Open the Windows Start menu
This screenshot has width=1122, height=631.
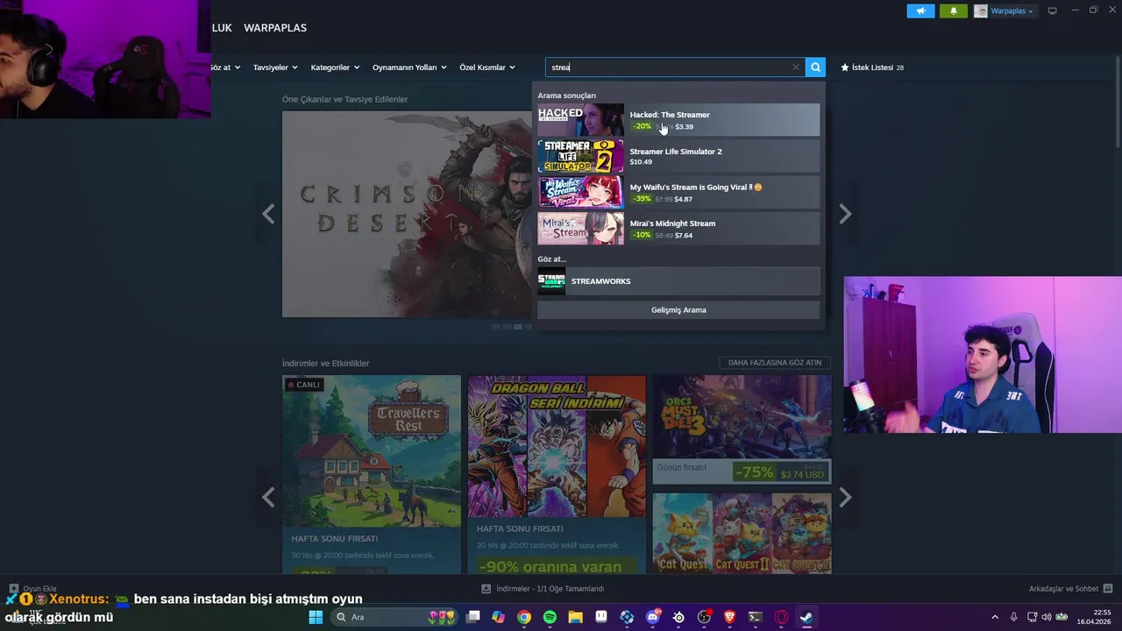click(316, 617)
